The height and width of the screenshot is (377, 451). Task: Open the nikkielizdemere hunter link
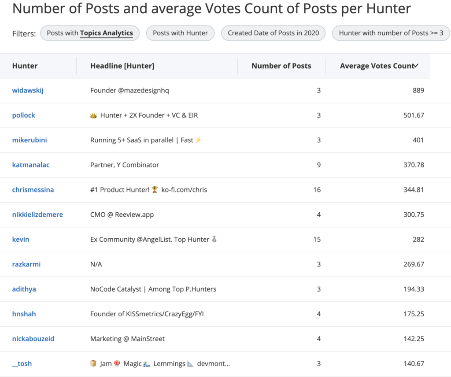(x=37, y=214)
